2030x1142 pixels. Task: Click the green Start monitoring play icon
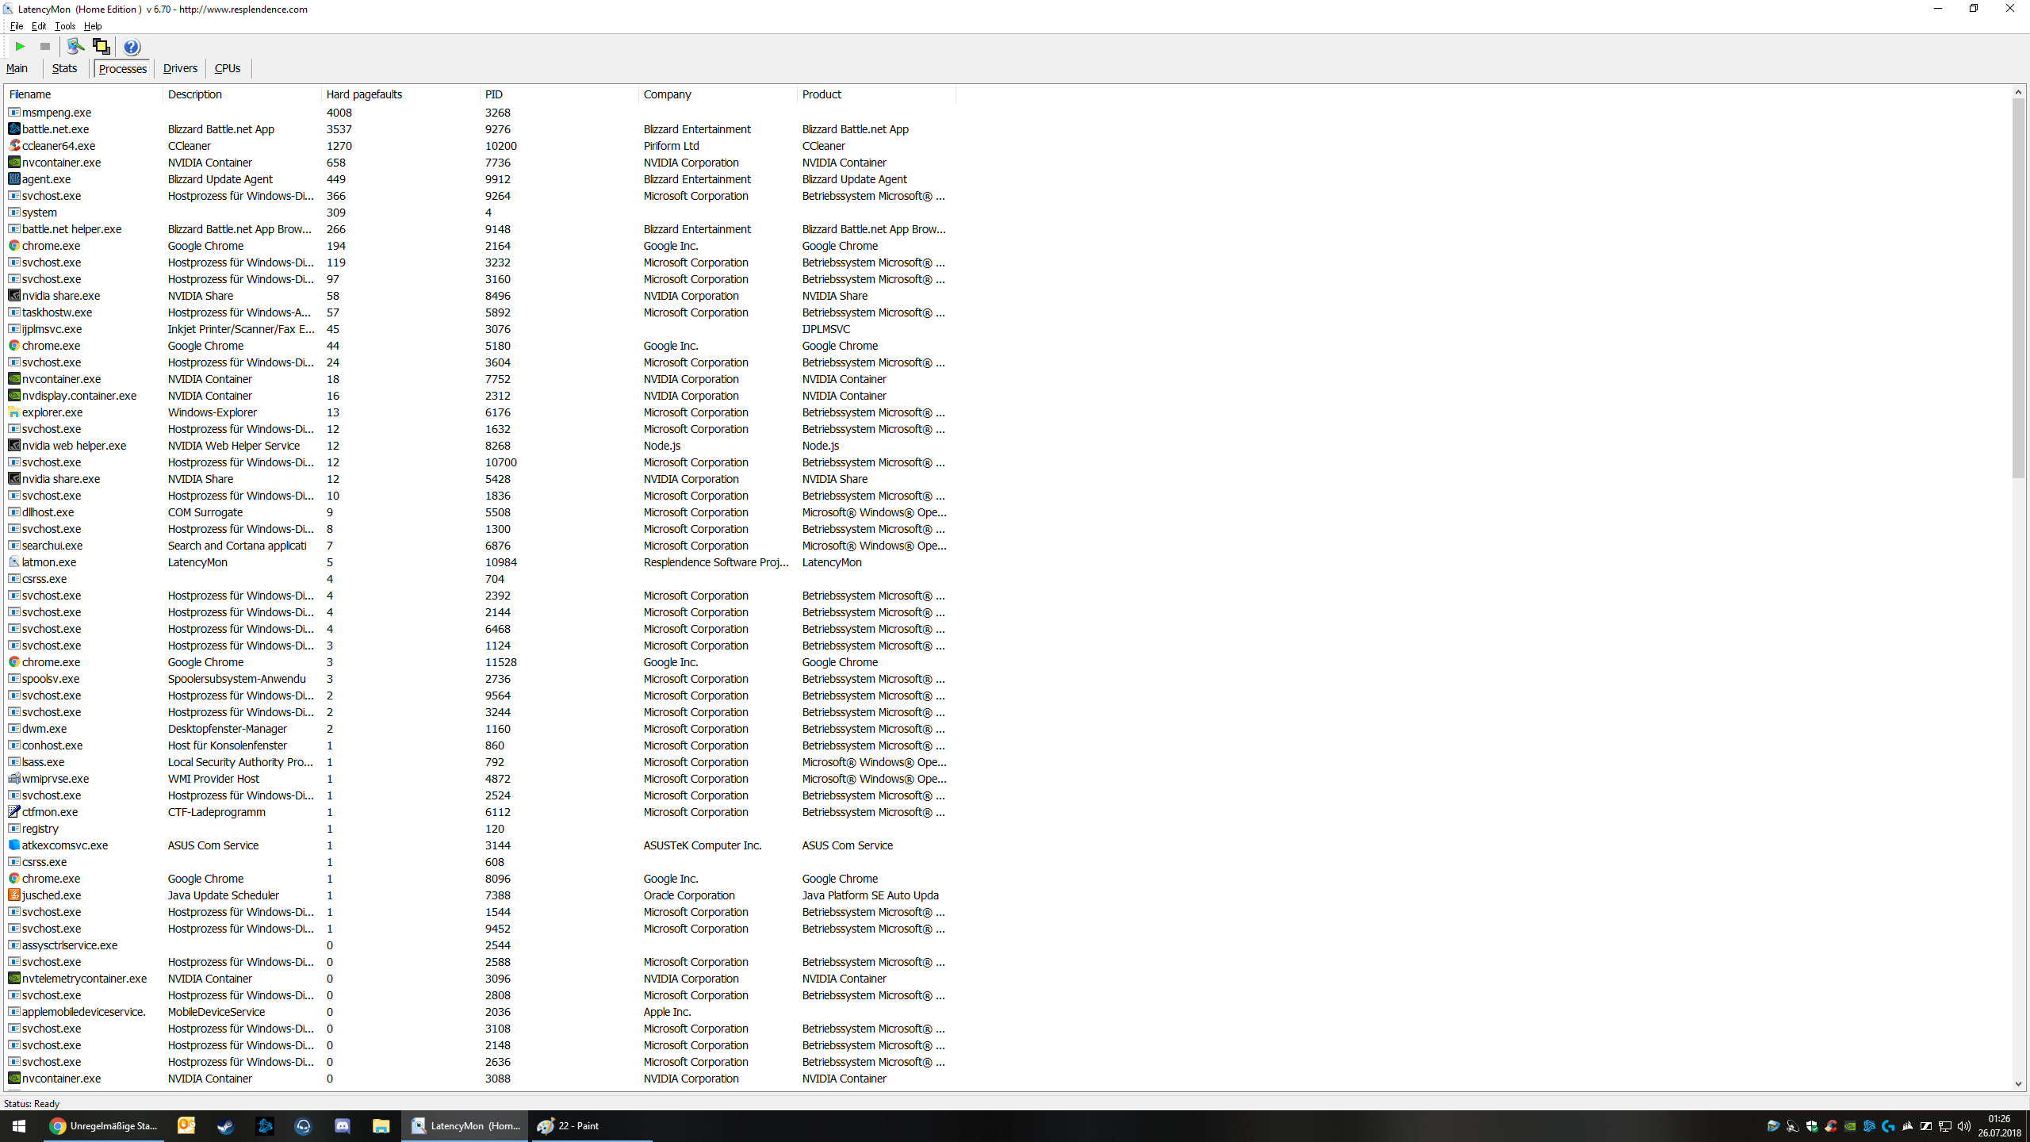click(21, 47)
